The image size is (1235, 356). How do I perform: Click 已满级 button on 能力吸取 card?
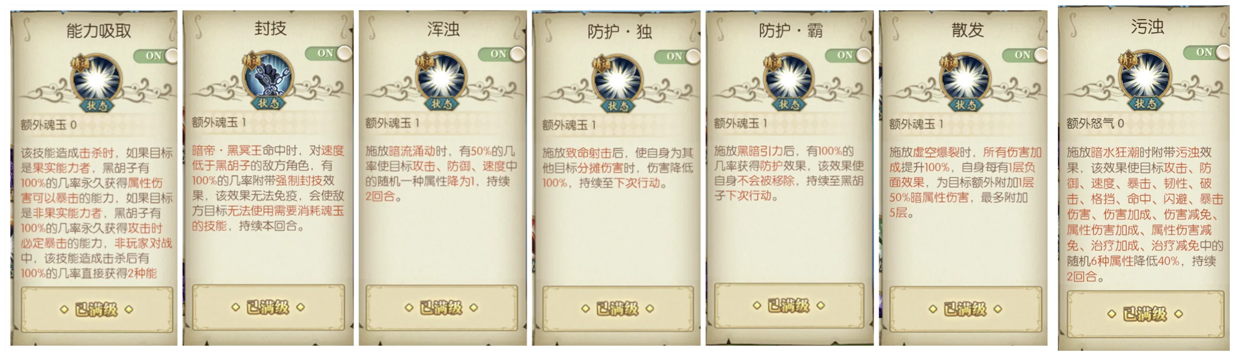(97, 309)
